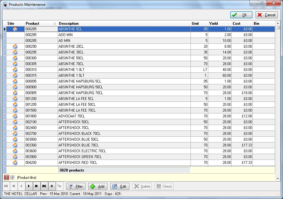The image size is (283, 199).
Task: Edit the selected product
Action: (120, 186)
